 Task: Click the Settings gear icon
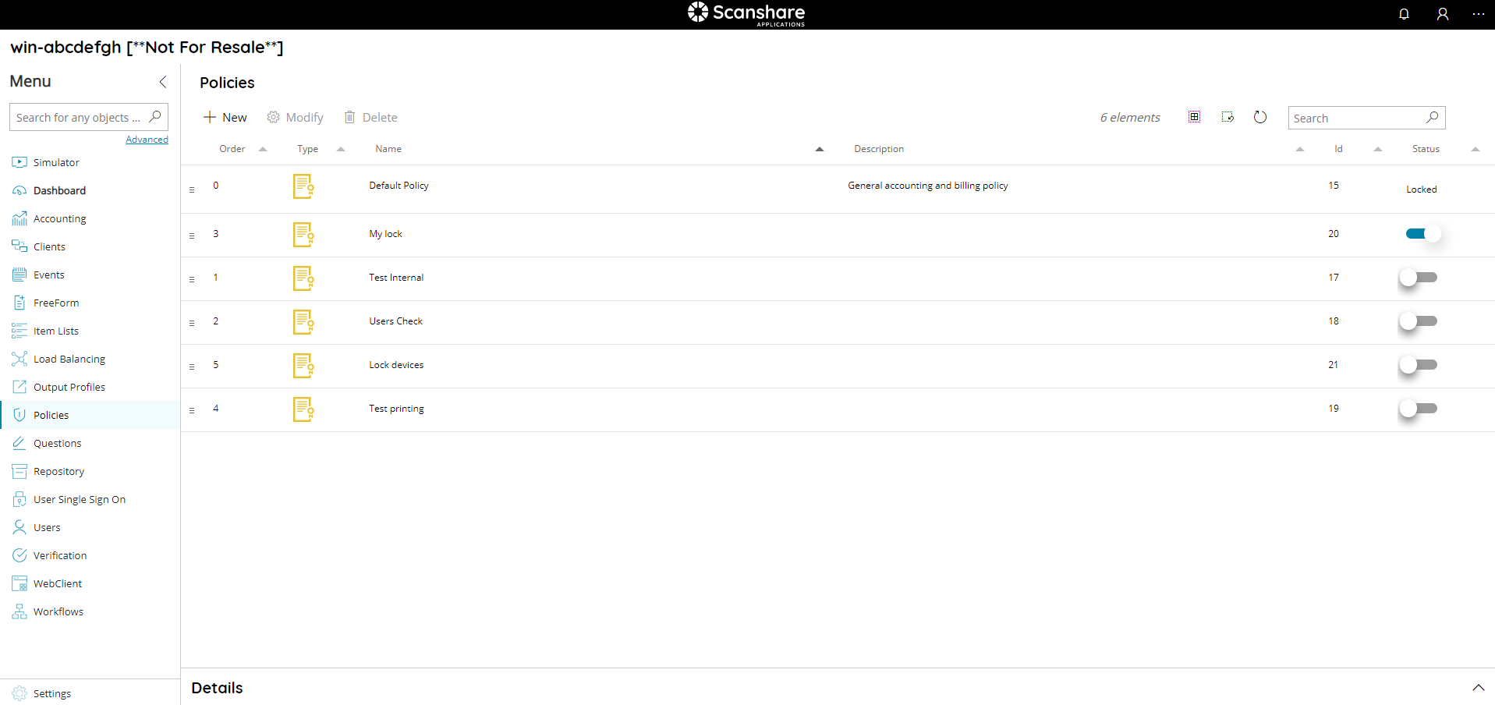(19, 693)
